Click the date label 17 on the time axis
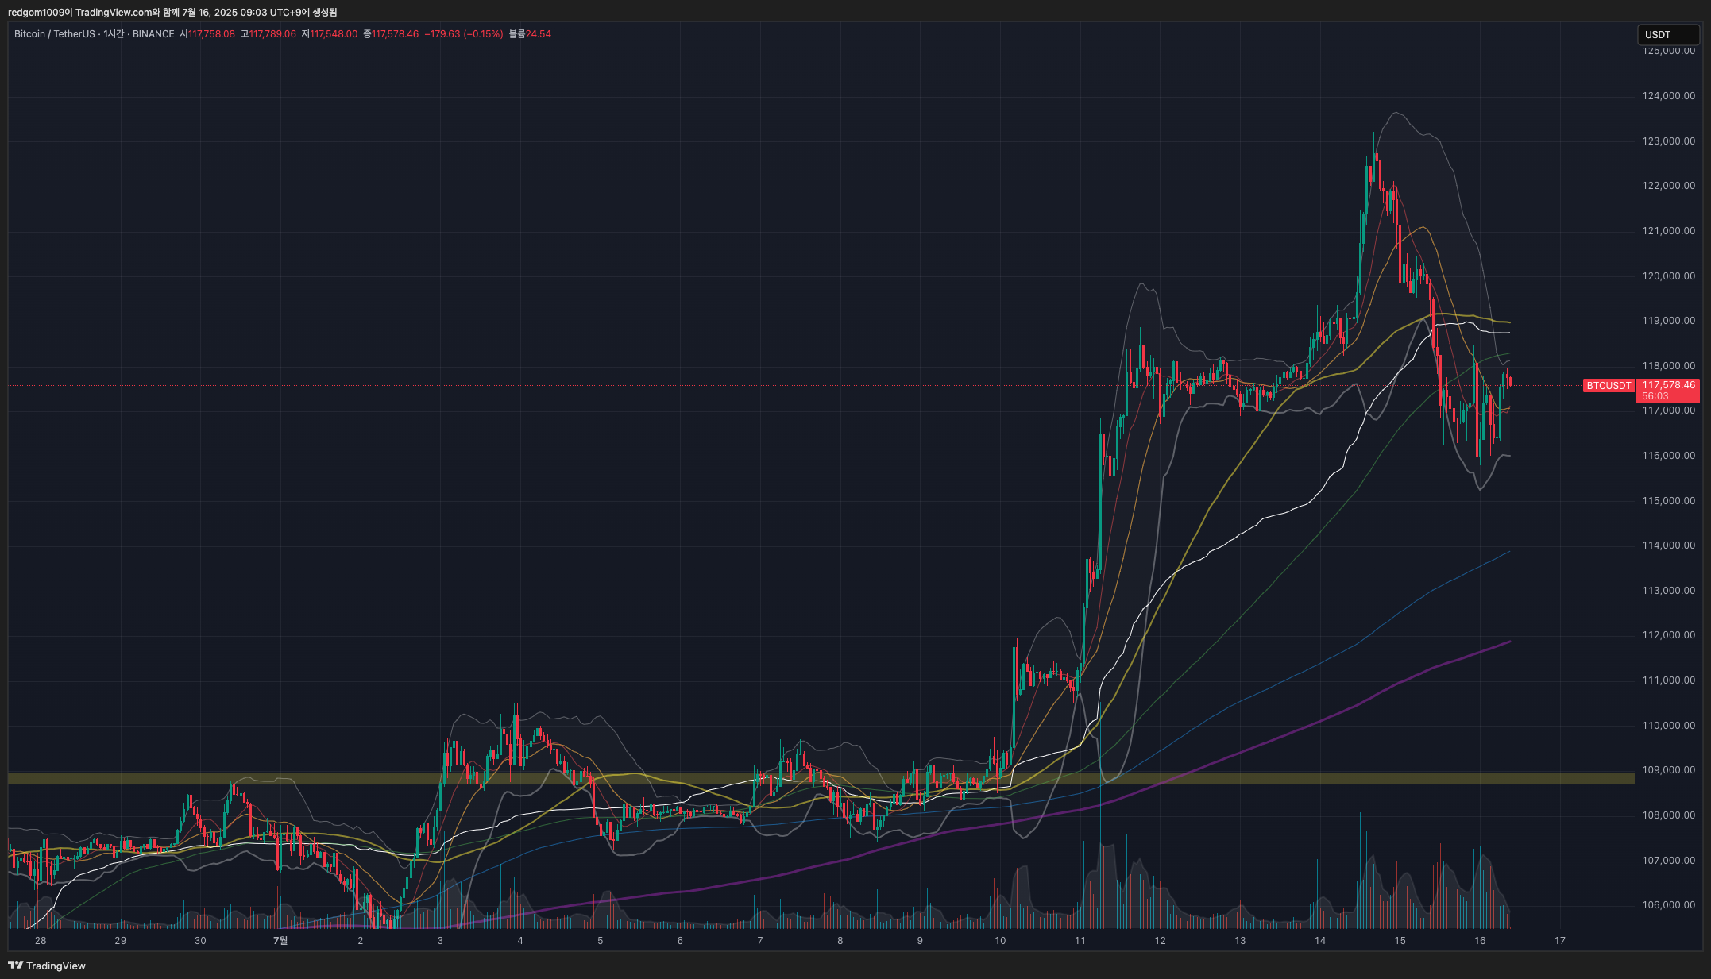The image size is (1711, 979). pyautogui.click(x=1560, y=941)
